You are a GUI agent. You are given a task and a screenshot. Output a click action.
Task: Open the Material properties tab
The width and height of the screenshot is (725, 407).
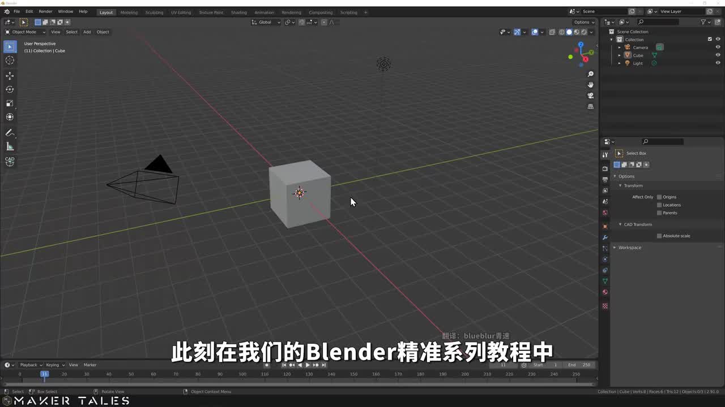coord(605,292)
